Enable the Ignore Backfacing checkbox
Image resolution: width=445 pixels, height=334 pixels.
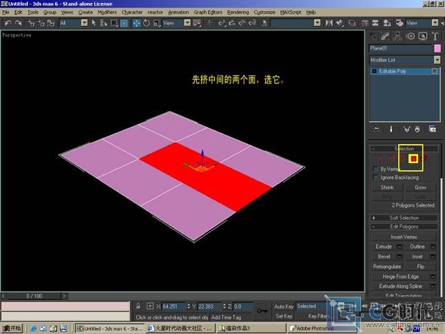375,178
